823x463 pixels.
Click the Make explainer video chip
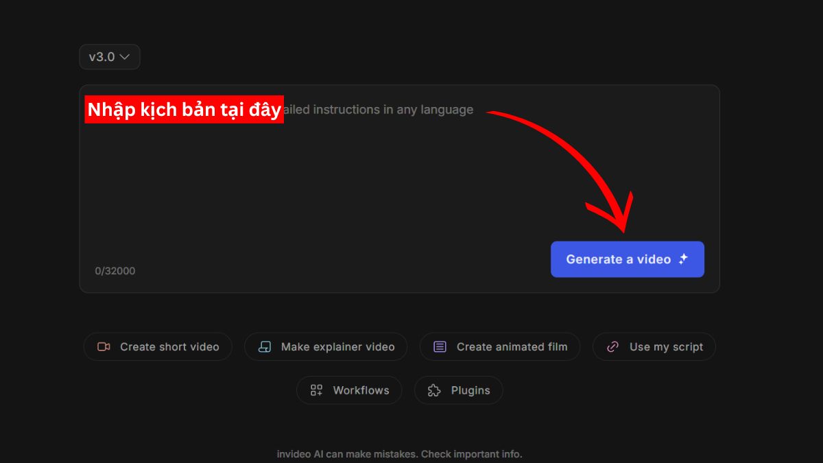[326, 347]
